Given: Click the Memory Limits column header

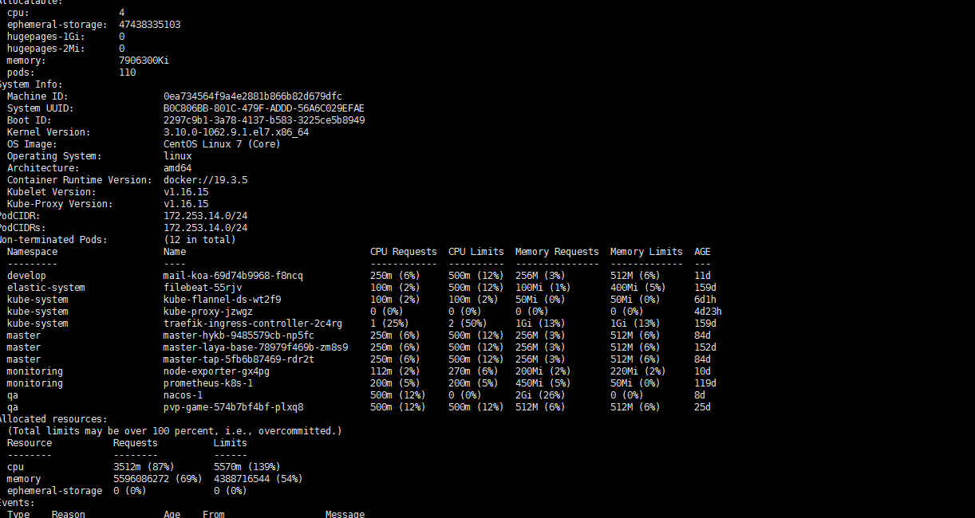Looking at the screenshot, I should [646, 252].
